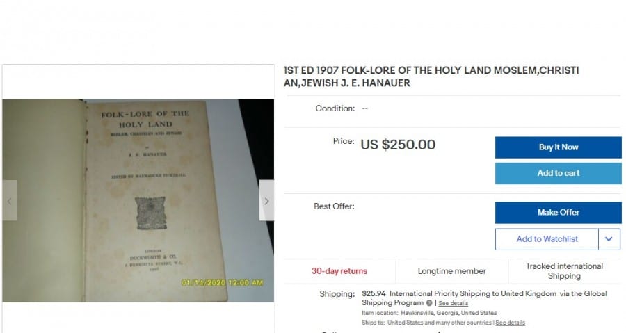
Task: Click the $25.94 shipping cost
Action: [374, 293]
